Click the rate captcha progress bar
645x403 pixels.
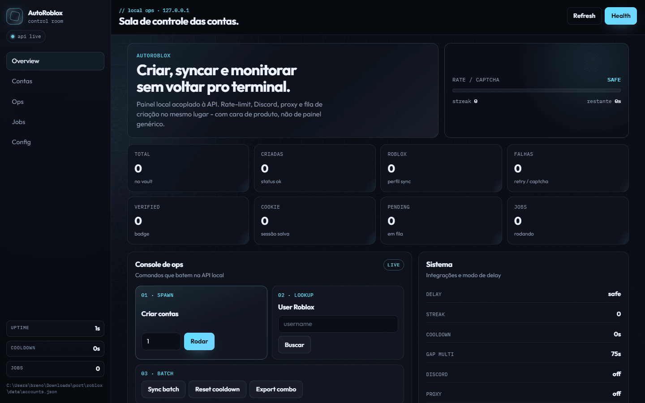point(537,90)
